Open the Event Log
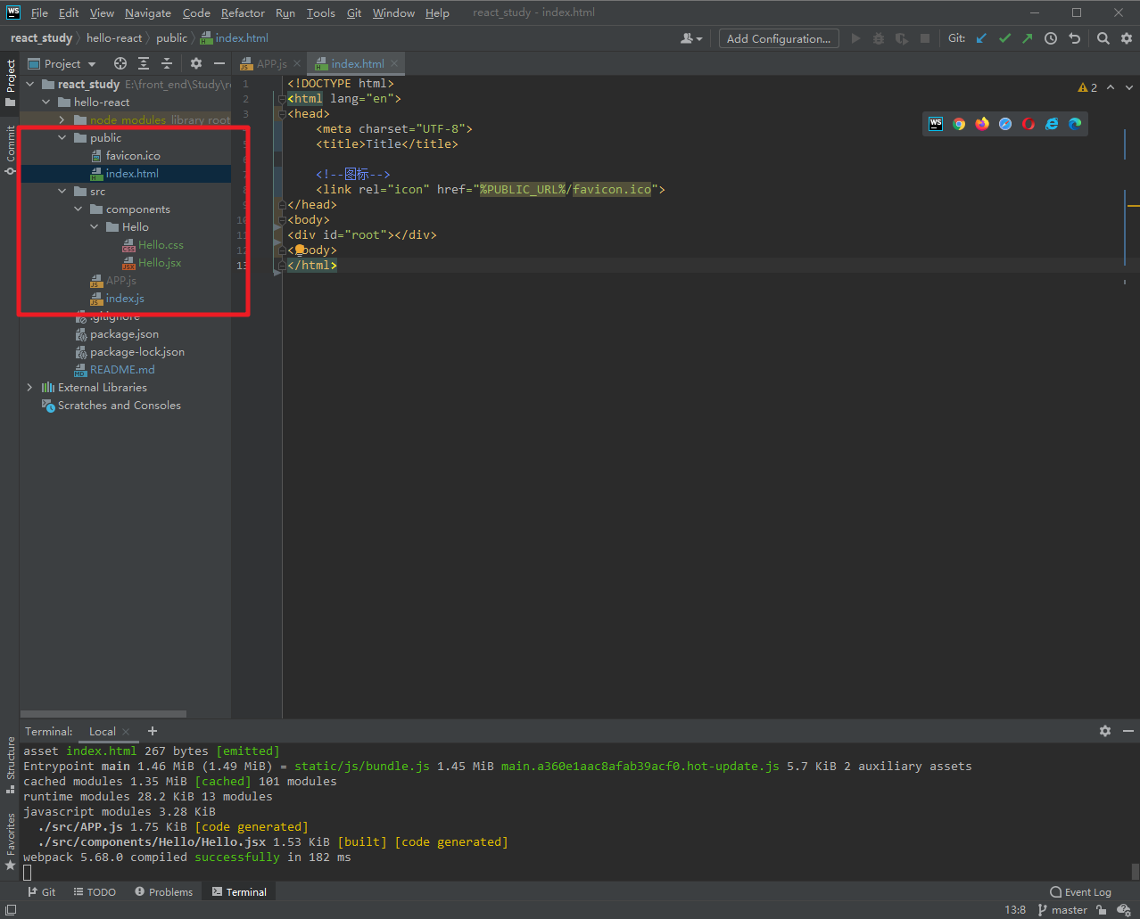This screenshot has height=919, width=1140. coord(1079,891)
